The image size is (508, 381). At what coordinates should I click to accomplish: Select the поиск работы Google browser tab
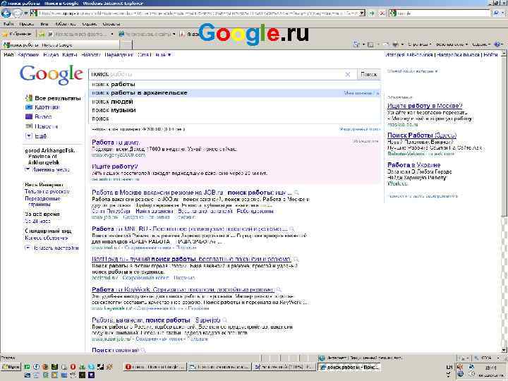click(x=61, y=44)
